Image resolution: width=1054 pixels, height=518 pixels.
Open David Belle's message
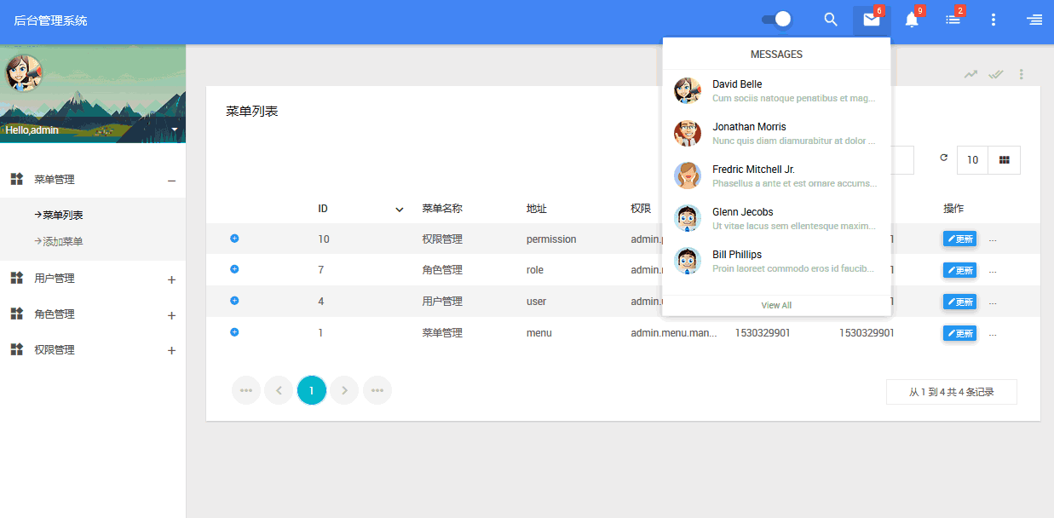coord(776,90)
